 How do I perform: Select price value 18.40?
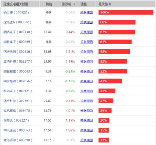coord(48,32)
